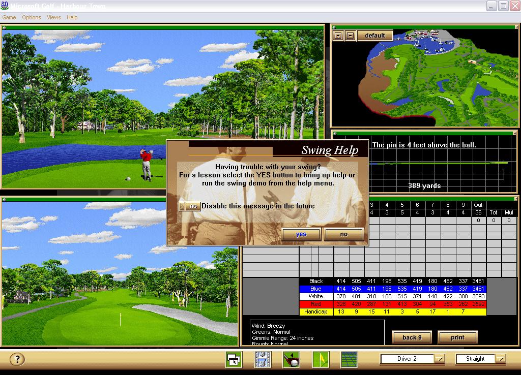Screen dimensions: 521x375
Task: Open the Options menu
Action: click(x=31, y=17)
